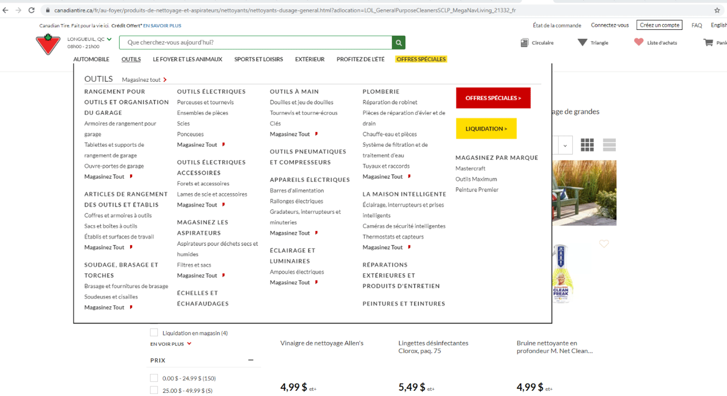This screenshot has height=396, width=727.
Task: Click browser back arrow
Action: (6, 10)
